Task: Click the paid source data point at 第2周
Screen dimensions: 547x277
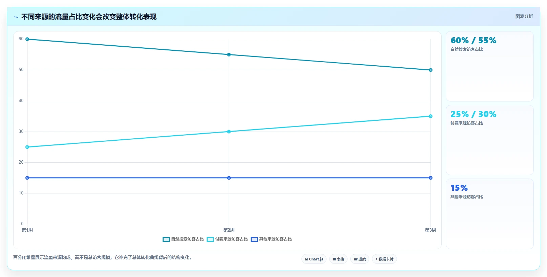Action: coord(229,132)
